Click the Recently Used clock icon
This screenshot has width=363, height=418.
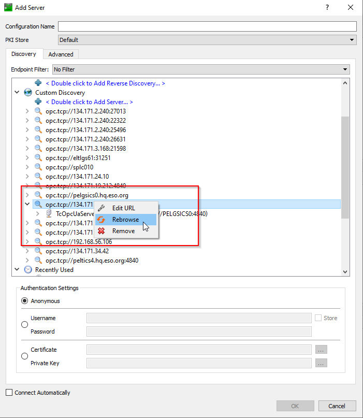[28, 270]
